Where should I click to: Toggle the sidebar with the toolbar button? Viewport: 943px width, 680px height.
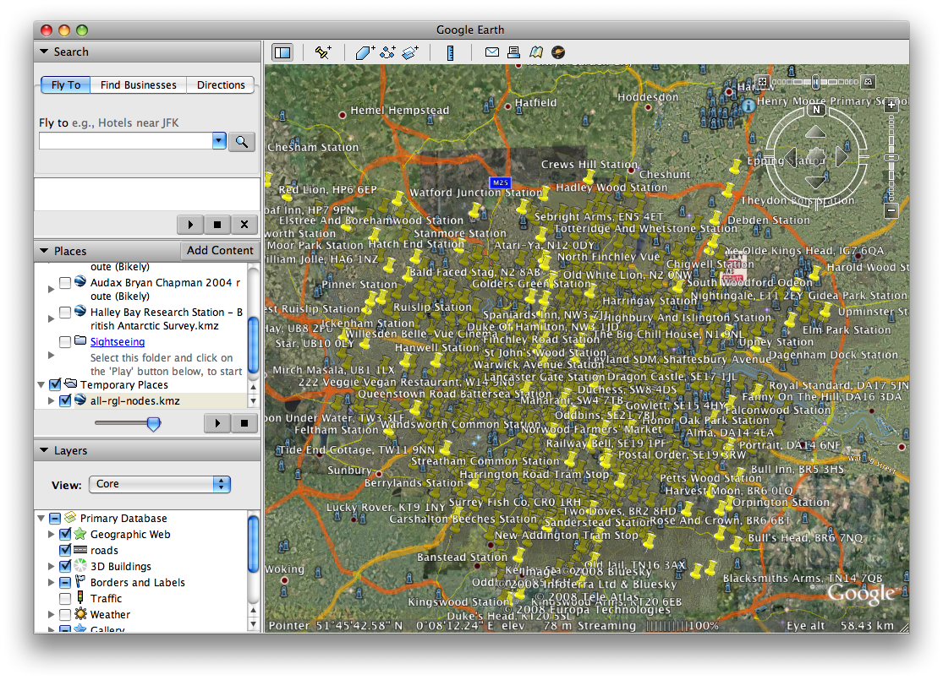point(282,52)
